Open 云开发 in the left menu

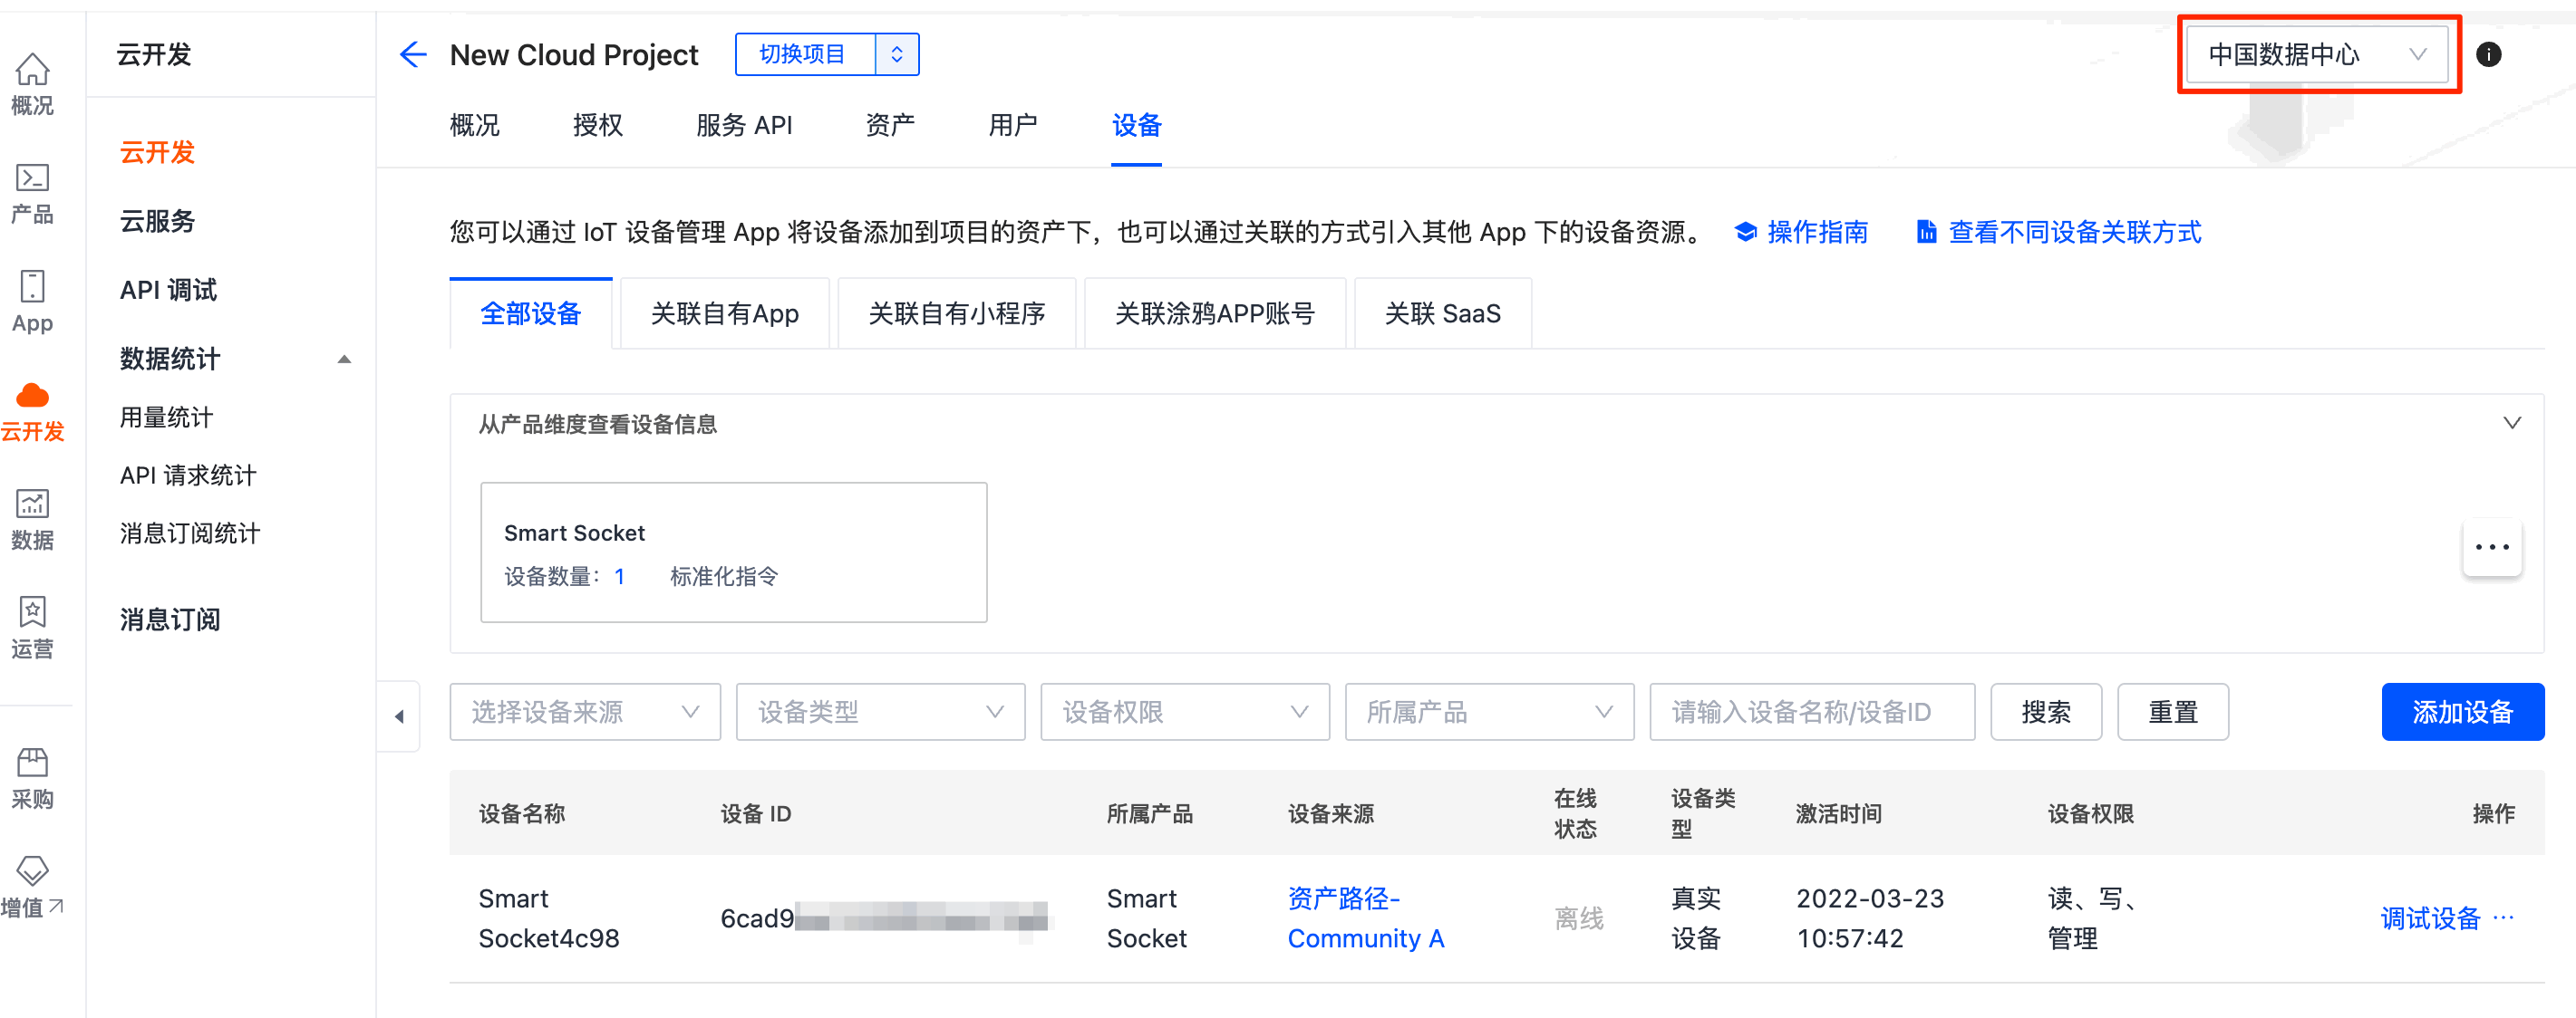pos(157,152)
